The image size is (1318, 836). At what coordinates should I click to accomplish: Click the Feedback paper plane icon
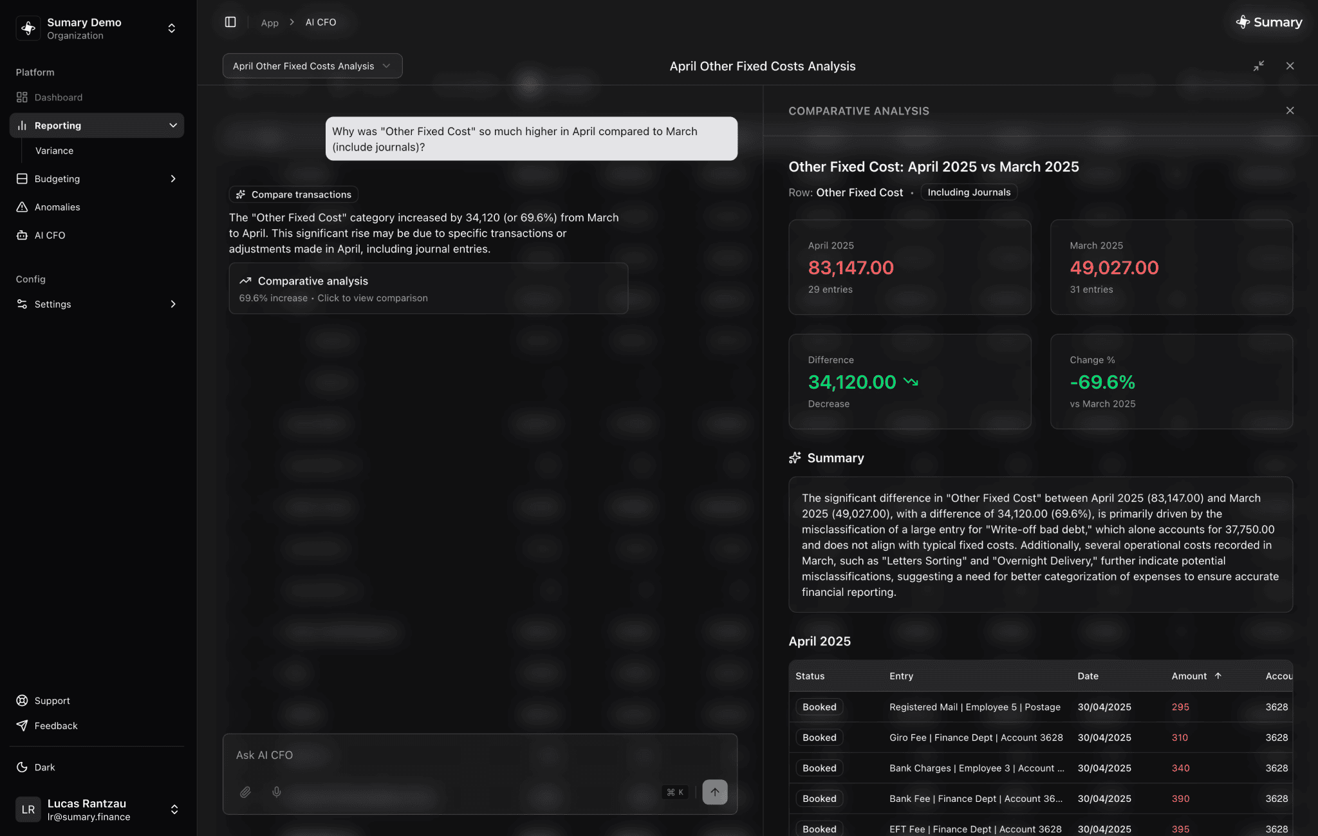tap(22, 726)
